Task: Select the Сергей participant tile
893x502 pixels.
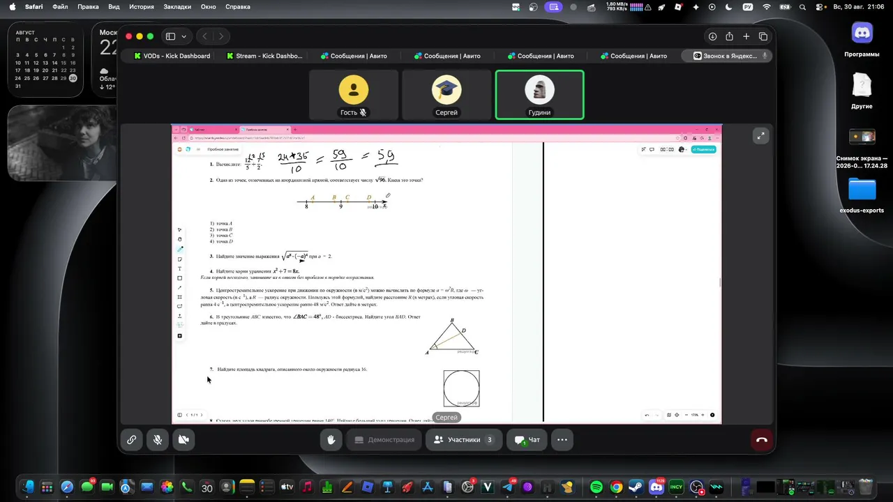Action: (446, 95)
